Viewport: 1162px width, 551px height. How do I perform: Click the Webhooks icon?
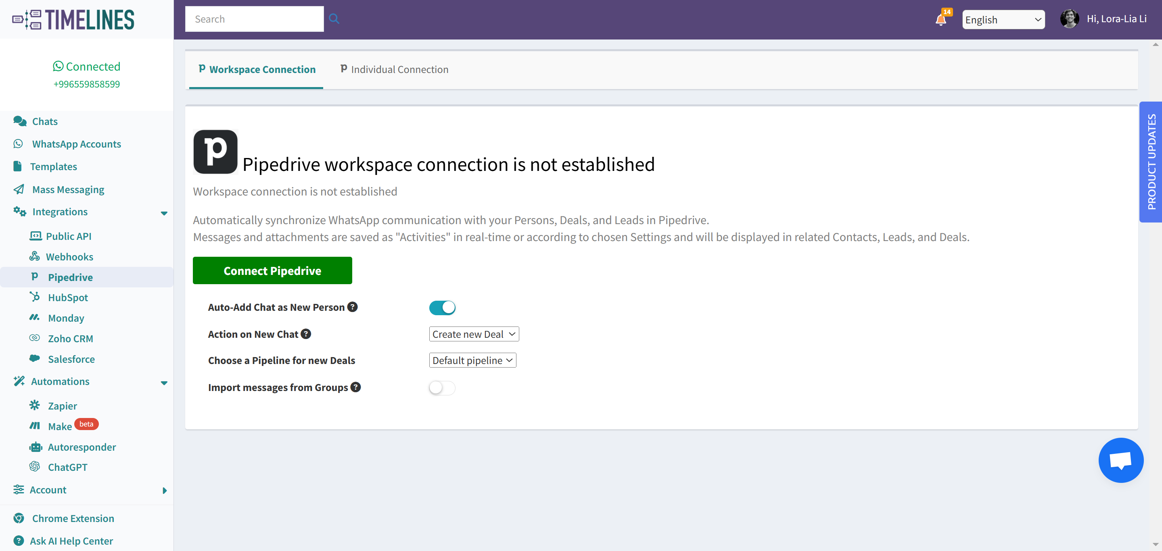pyautogui.click(x=35, y=256)
